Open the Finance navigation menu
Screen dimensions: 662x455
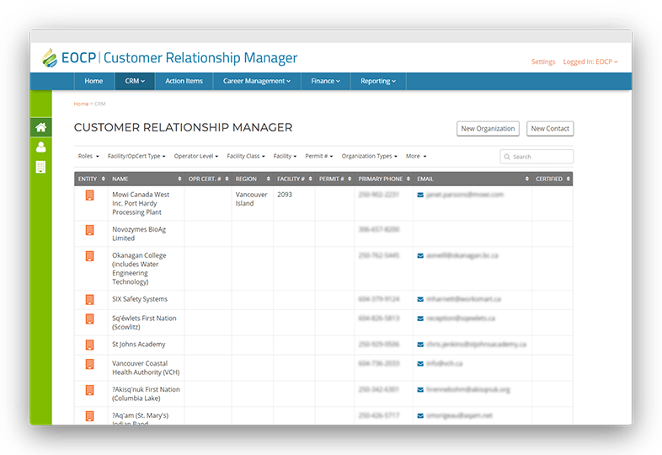325,81
